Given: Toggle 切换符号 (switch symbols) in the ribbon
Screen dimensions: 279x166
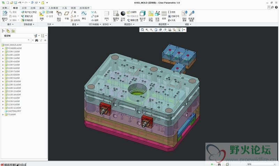Looking at the screenshot, I should point(174,16).
